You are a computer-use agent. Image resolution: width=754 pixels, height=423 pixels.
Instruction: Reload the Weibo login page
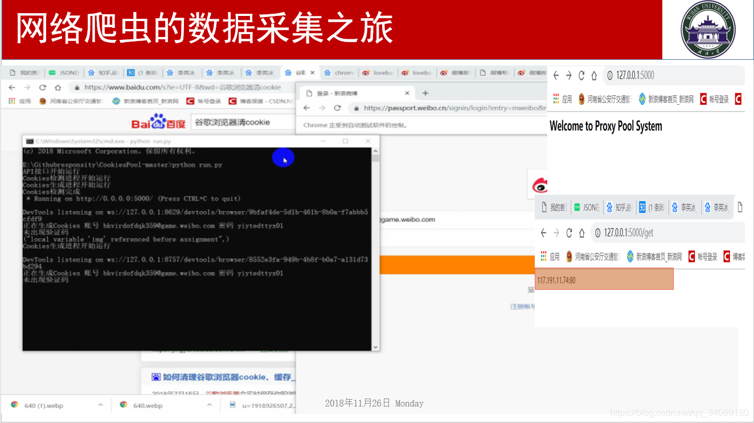click(x=337, y=108)
